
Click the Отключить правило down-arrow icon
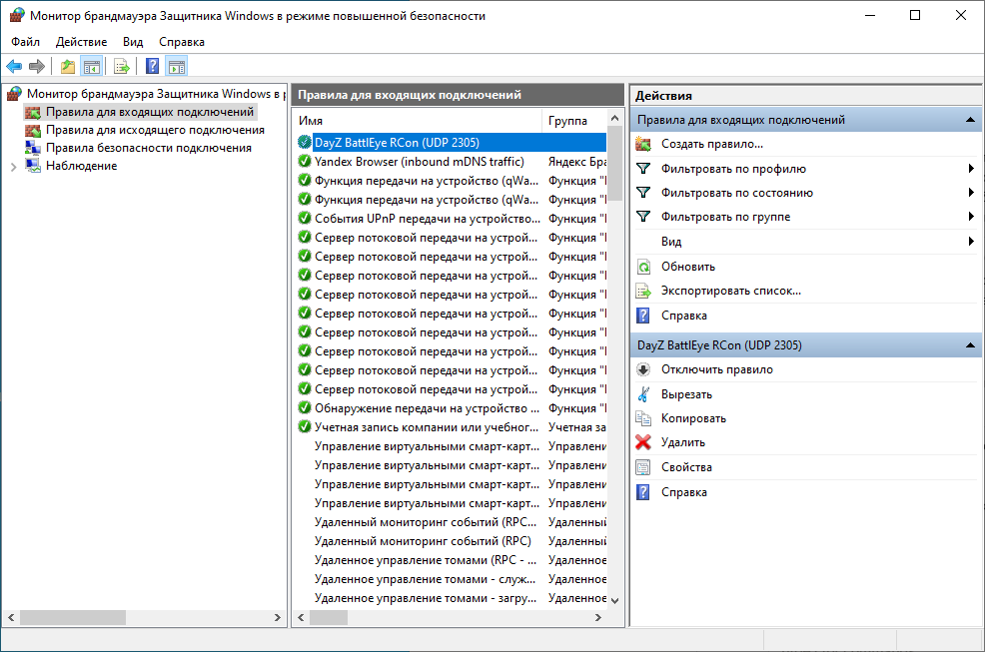pos(643,369)
